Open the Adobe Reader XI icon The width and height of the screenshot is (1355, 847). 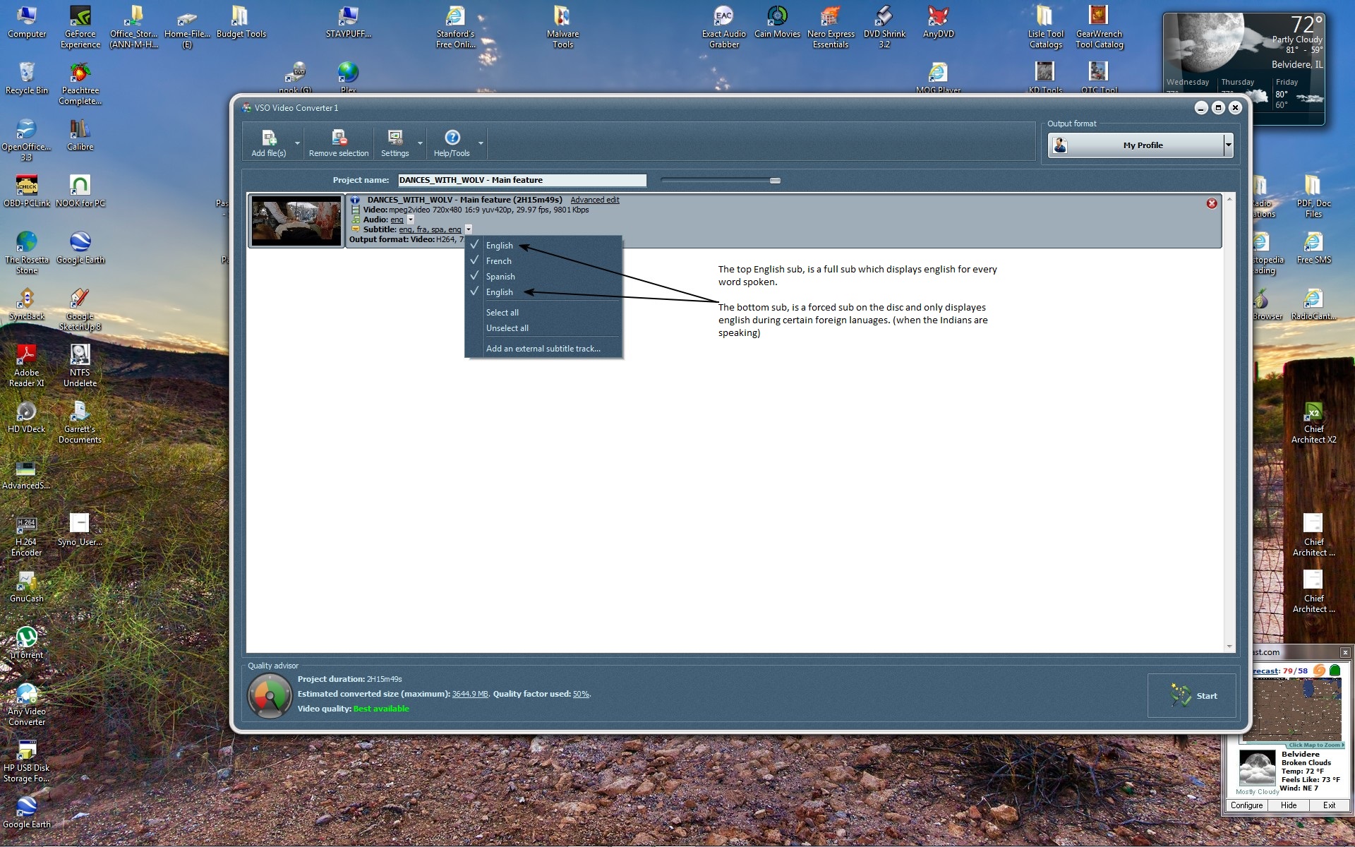27,366
